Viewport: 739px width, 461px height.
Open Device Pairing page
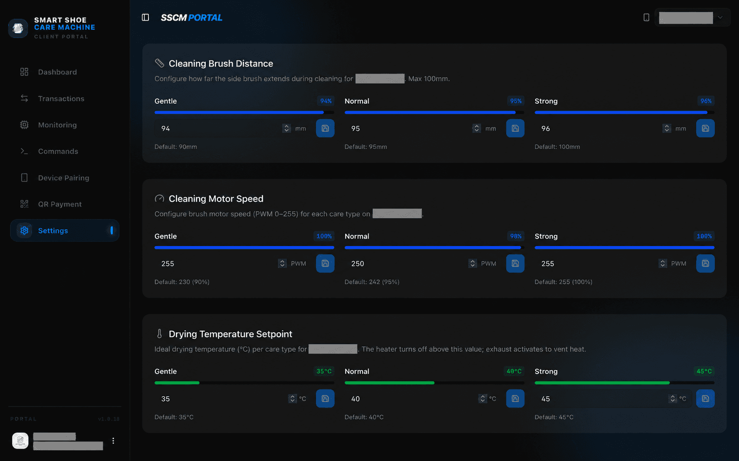(x=65, y=178)
